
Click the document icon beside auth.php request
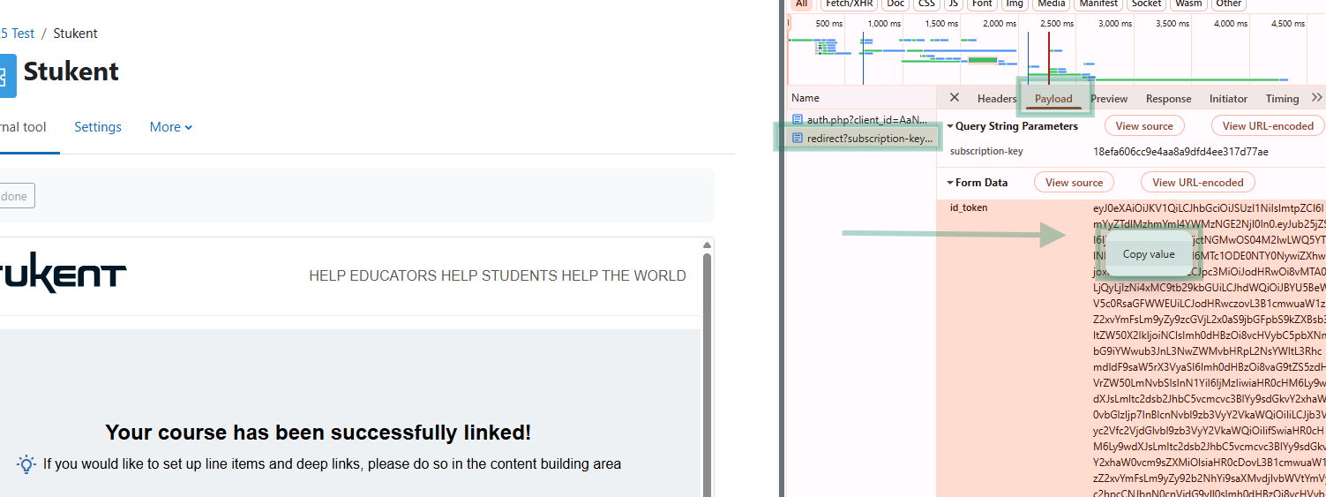click(798, 119)
